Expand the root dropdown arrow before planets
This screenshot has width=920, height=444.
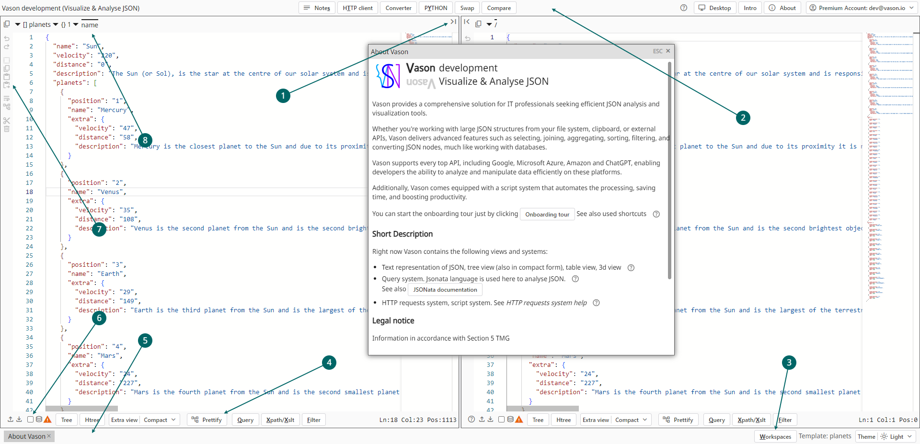(x=18, y=24)
